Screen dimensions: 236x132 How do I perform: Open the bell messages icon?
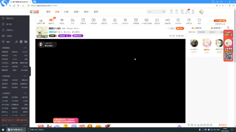(x=193, y=11)
